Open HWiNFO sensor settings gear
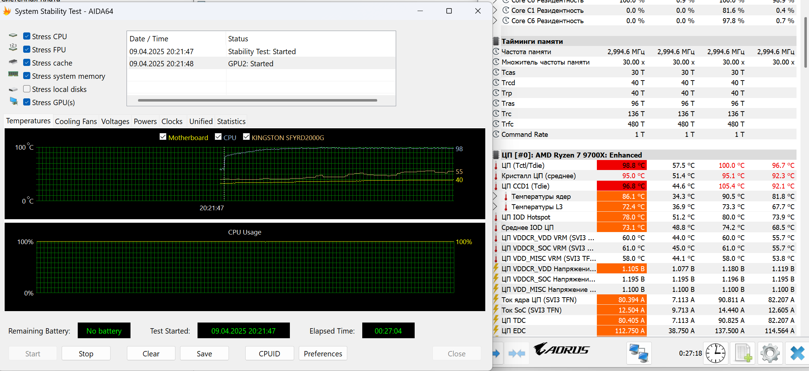Image resolution: width=809 pixels, height=371 pixels. 770,353
